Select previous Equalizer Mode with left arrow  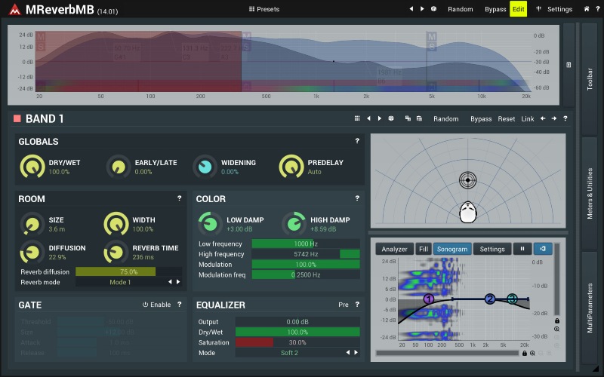(348, 352)
